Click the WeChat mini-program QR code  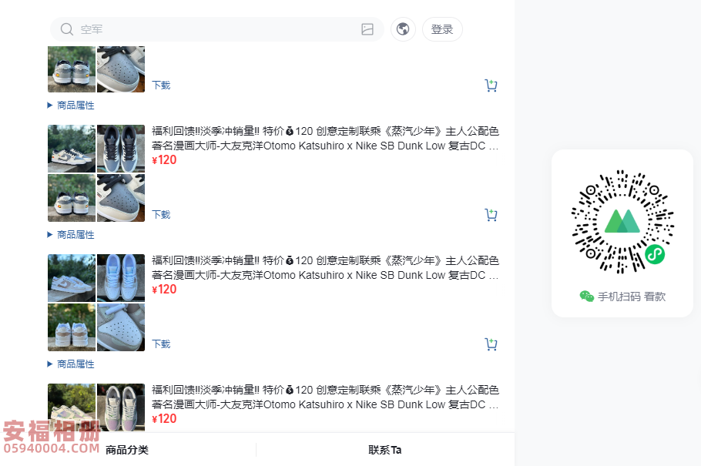pos(622,221)
